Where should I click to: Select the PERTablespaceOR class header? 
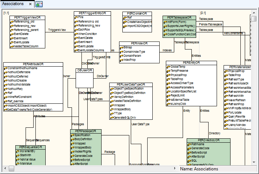[x=179, y=17]
